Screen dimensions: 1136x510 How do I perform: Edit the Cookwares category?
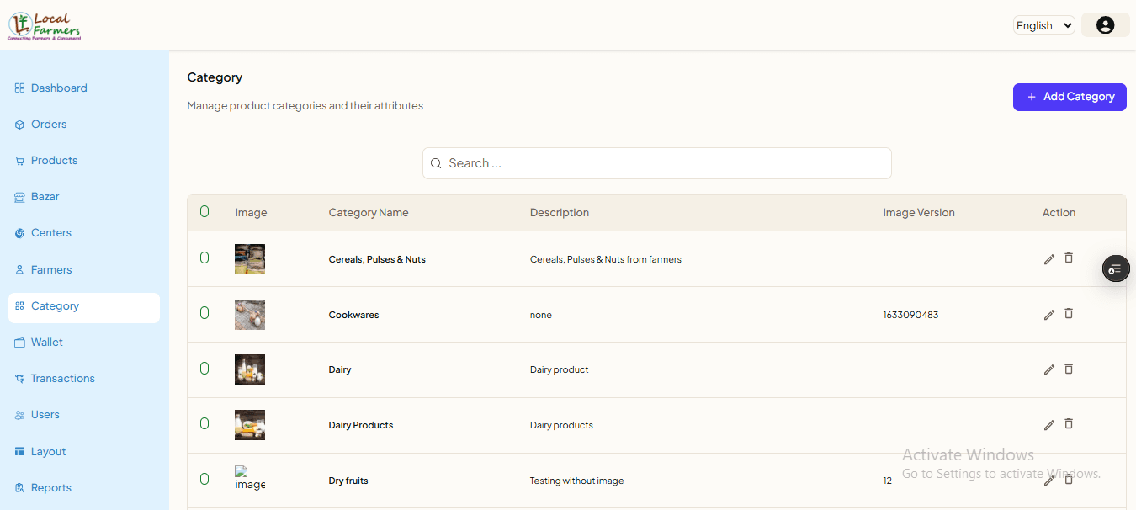pyautogui.click(x=1048, y=315)
